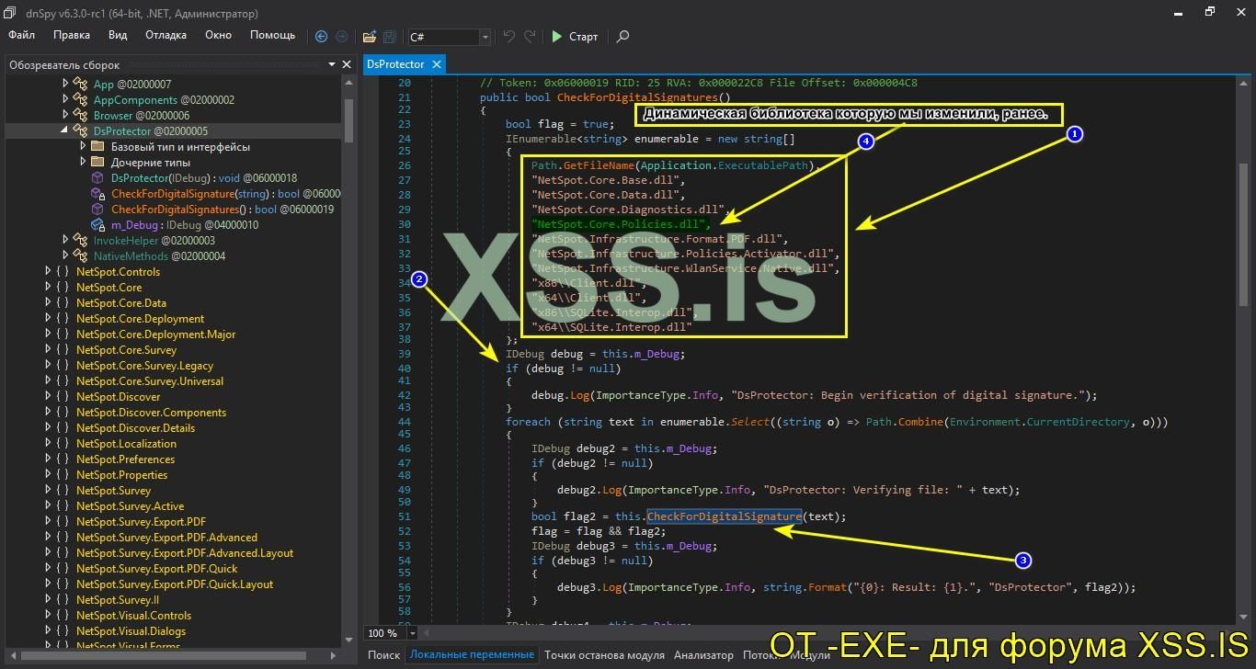Click the undo toolbar icon
1256x669 pixels.
[x=509, y=37]
